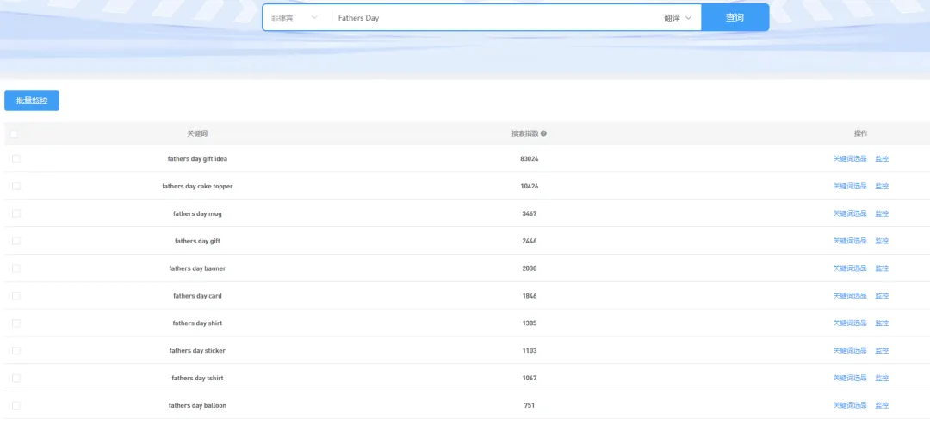930x425 pixels.
Task: Click the 关键词 column header
Action: (197, 134)
